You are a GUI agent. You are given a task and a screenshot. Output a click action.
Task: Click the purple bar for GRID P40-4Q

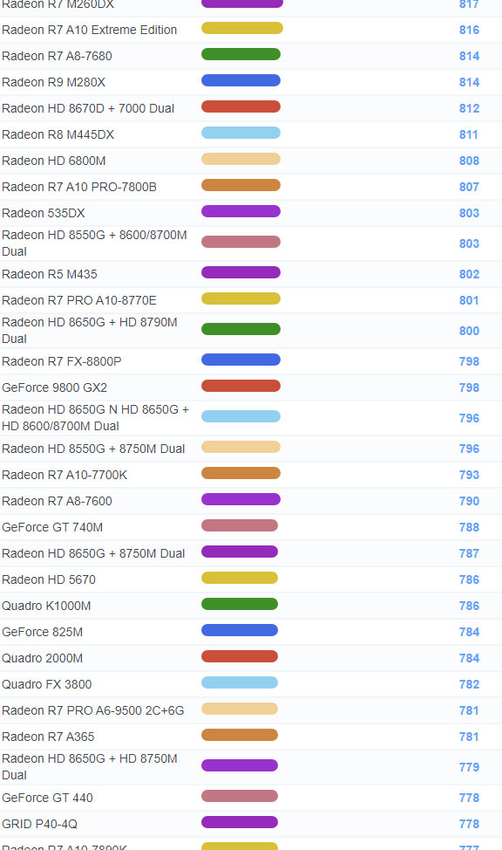(240, 822)
